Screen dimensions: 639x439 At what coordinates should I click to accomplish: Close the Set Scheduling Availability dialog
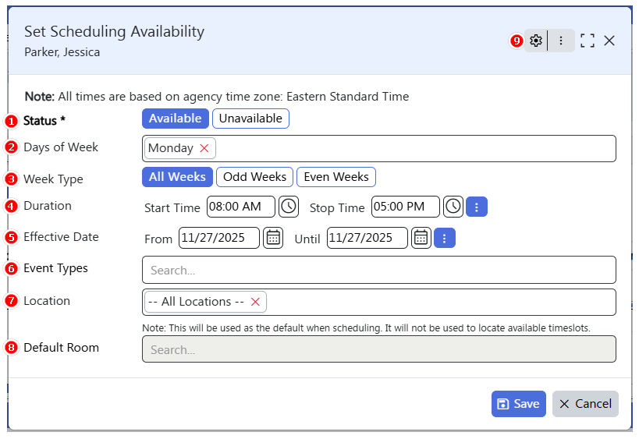coord(609,41)
